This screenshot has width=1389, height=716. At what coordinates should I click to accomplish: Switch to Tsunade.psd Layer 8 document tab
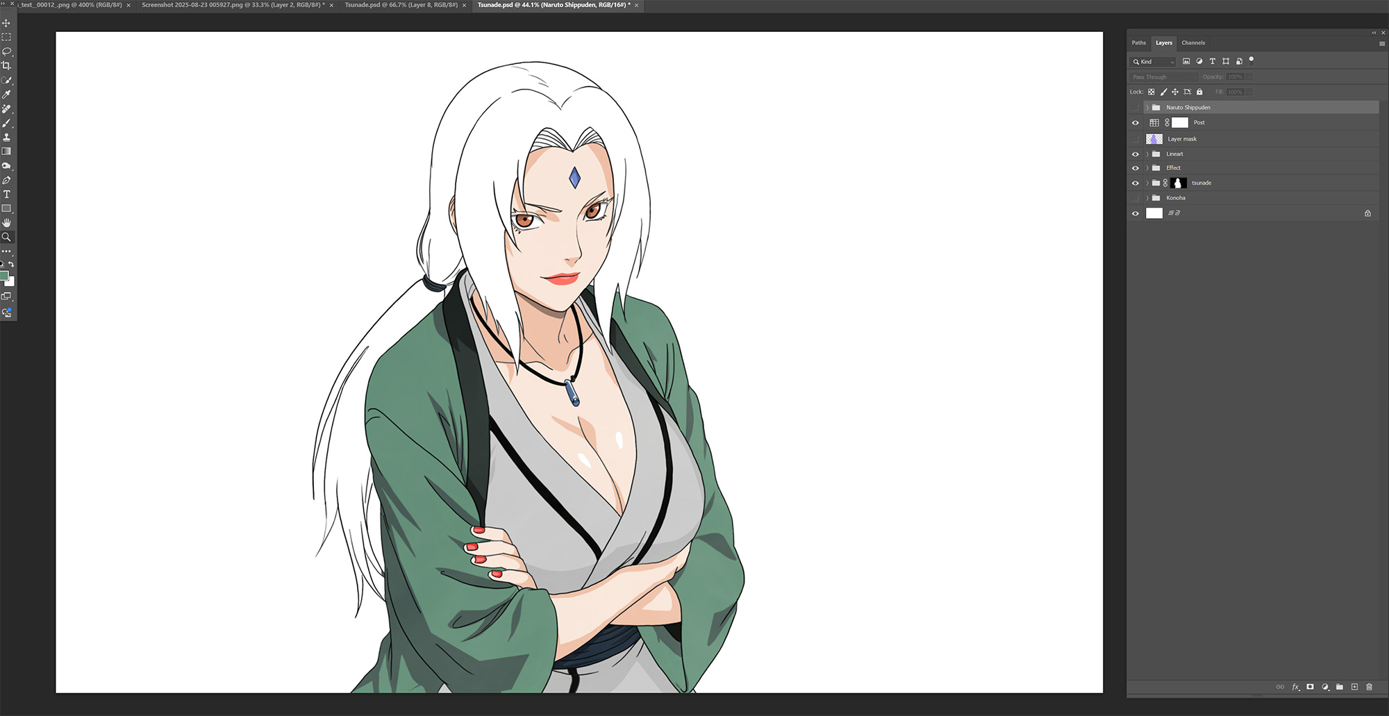coord(401,5)
